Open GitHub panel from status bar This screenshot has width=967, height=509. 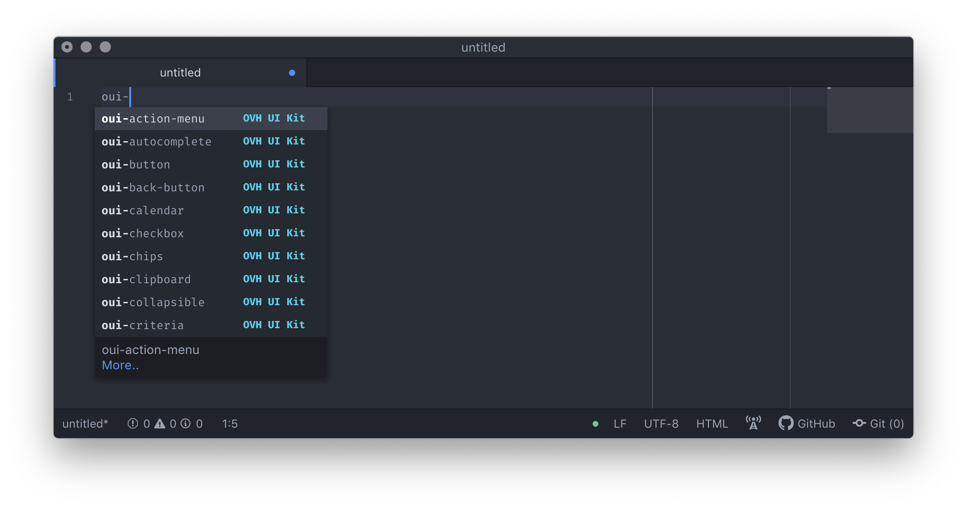[x=807, y=424]
